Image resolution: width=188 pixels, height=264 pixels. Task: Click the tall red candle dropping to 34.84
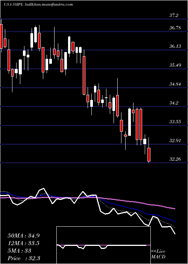click(84, 75)
